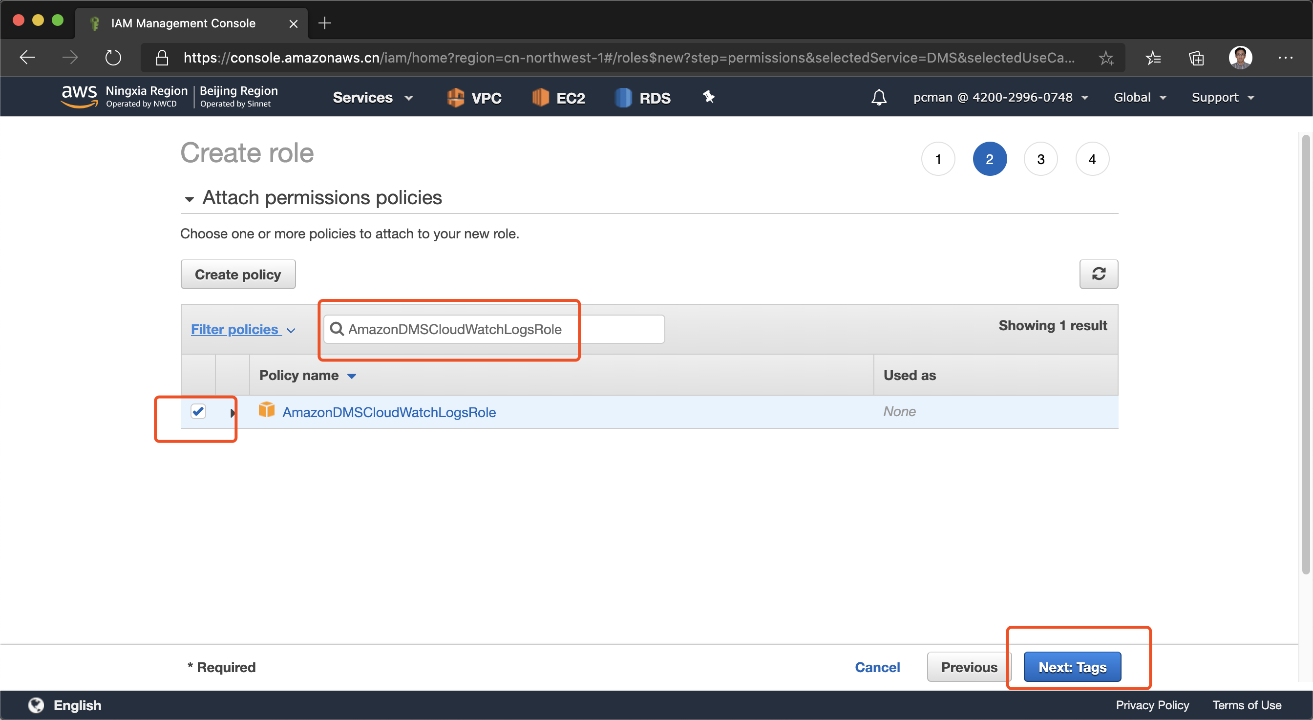Screen dimensions: 1313x720
Task: Open the EC2 service shortcut
Action: coord(558,97)
